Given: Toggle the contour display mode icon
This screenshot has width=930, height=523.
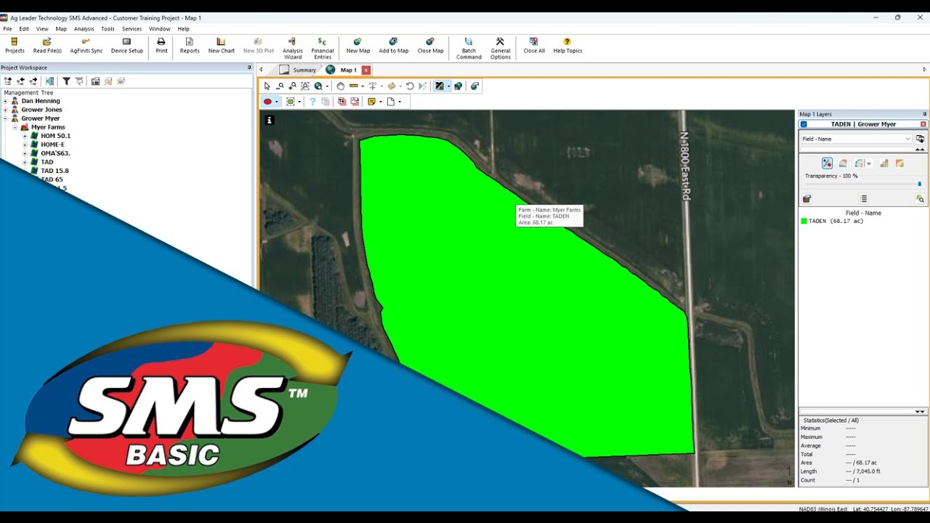Looking at the screenshot, I should pos(843,163).
